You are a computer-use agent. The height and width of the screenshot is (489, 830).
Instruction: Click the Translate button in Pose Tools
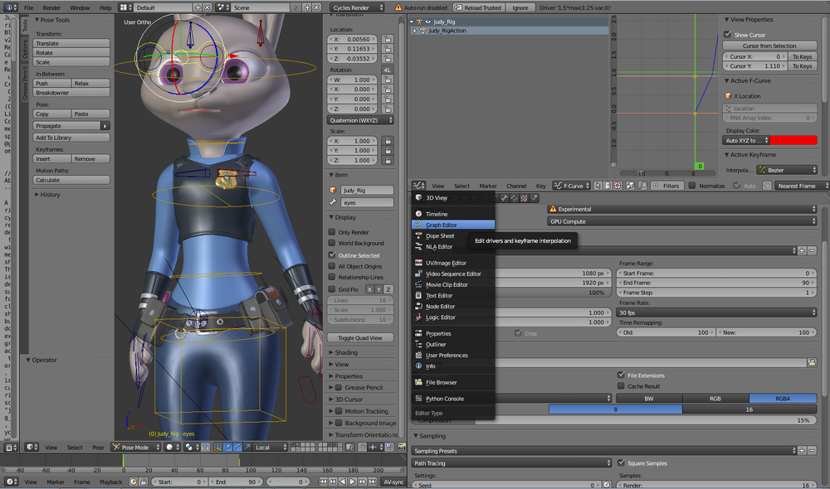[x=71, y=43]
